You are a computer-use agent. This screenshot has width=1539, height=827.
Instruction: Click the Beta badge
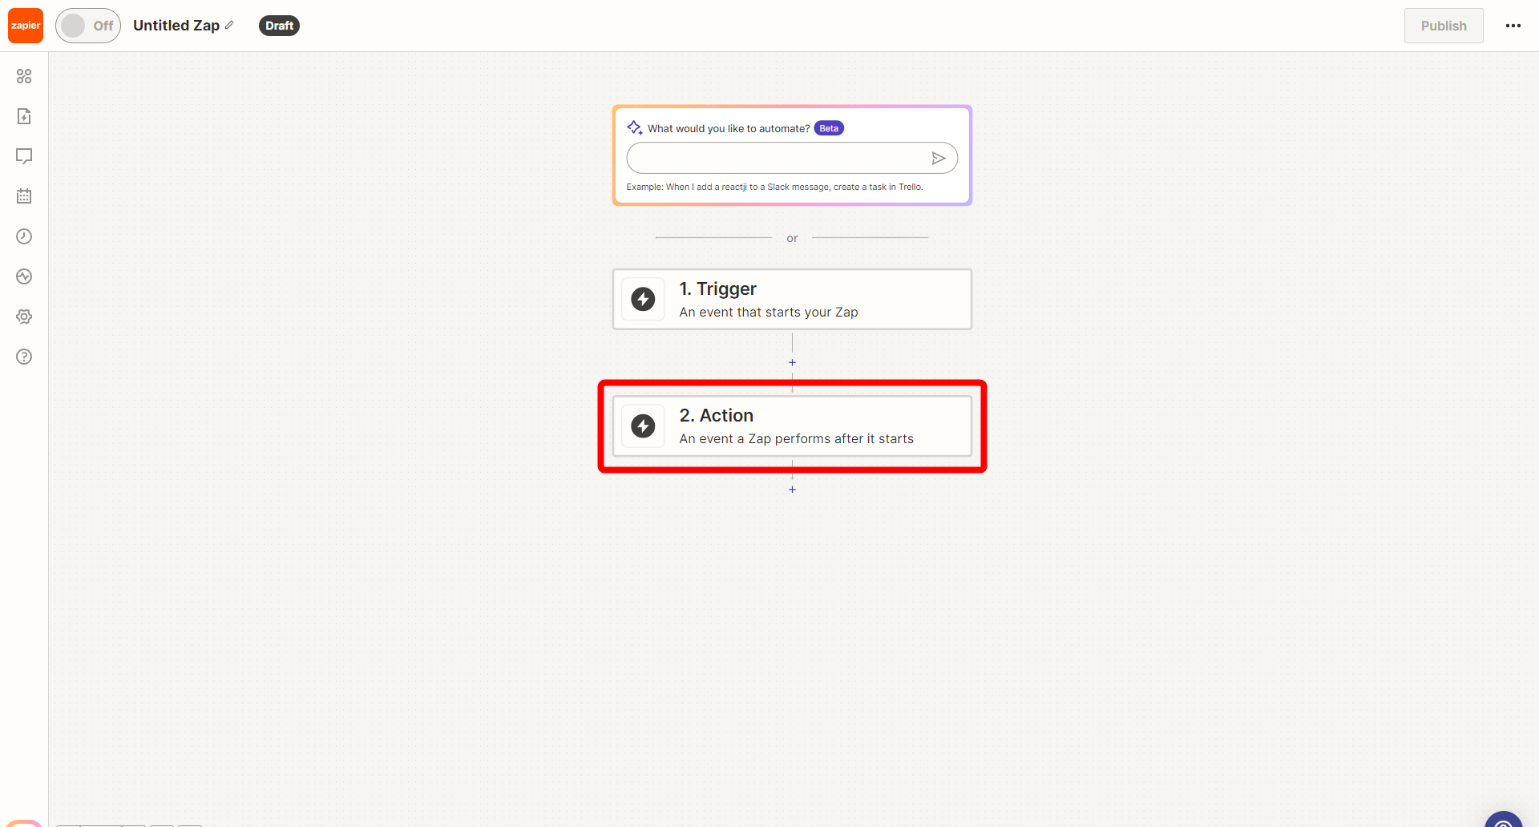829,128
